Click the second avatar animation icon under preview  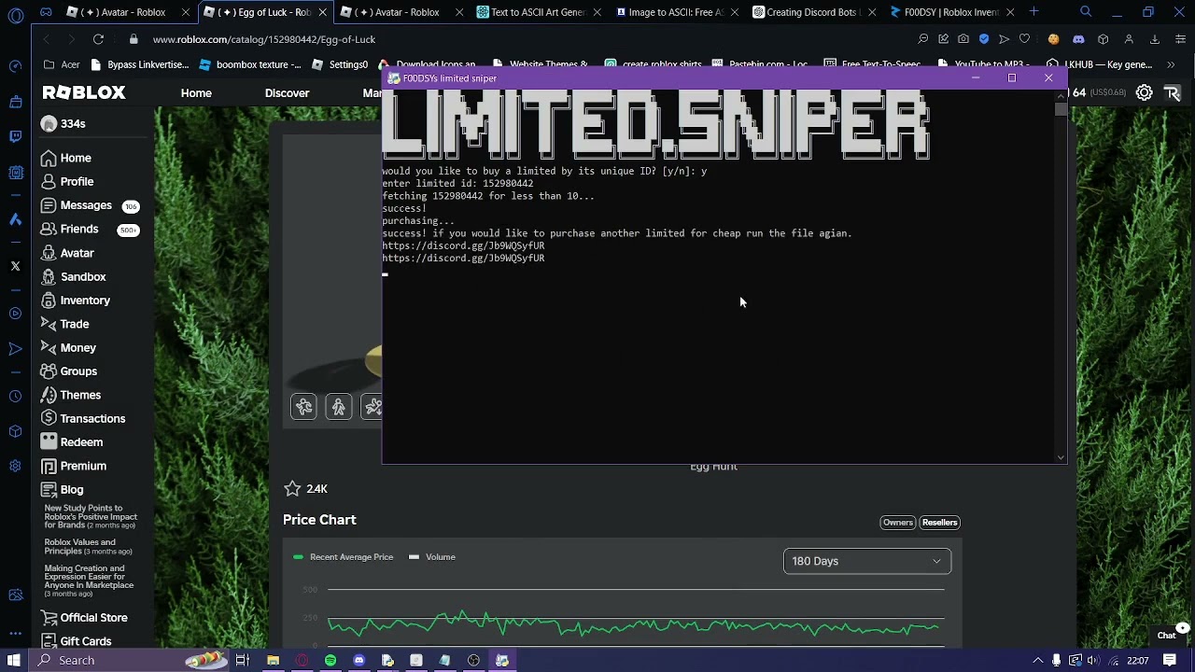(339, 406)
